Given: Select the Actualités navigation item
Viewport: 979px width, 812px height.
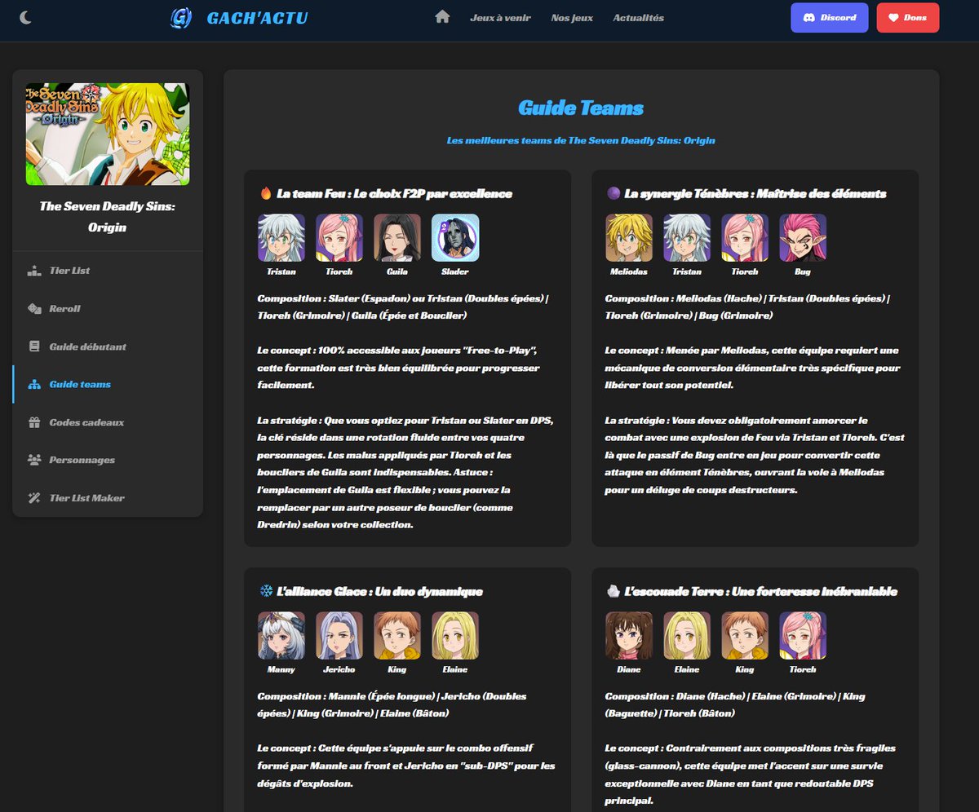Looking at the screenshot, I should (x=637, y=16).
